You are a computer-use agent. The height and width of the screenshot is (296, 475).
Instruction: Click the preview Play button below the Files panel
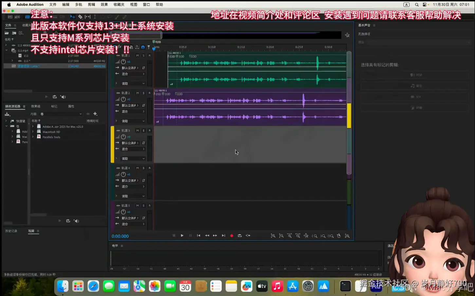click(46, 96)
